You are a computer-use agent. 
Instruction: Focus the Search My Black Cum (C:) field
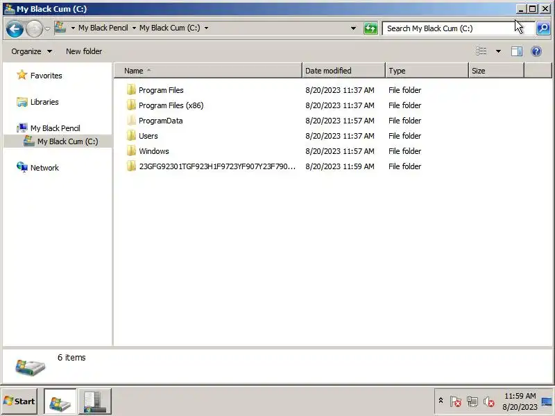pyautogui.click(x=459, y=28)
